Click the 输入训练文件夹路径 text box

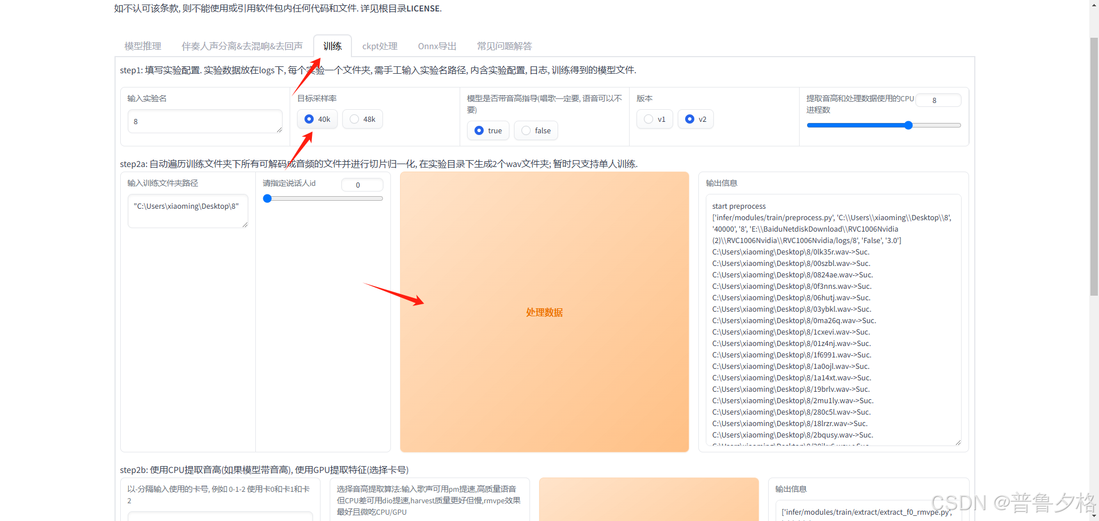tap(188, 211)
